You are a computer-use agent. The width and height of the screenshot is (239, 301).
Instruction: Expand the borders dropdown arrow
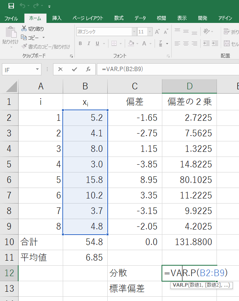tap(120, 43)
